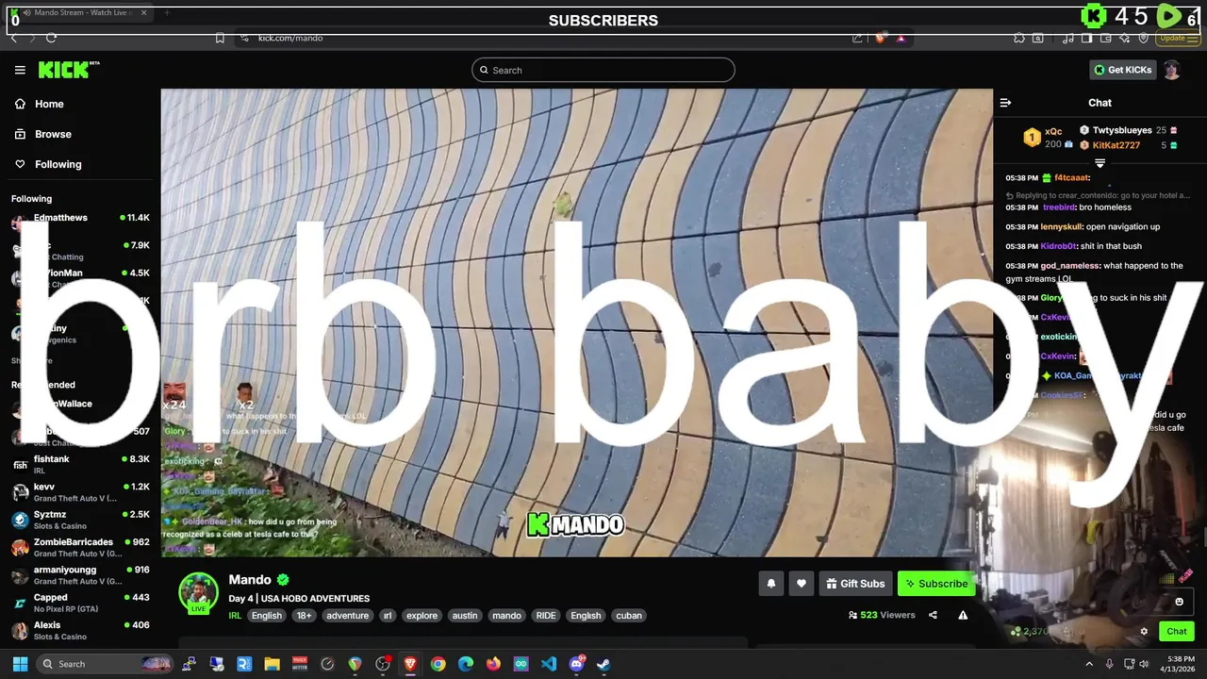
Task: Click the report warning triangle icon
Action: pyautogui.click(x=963, y=615)
